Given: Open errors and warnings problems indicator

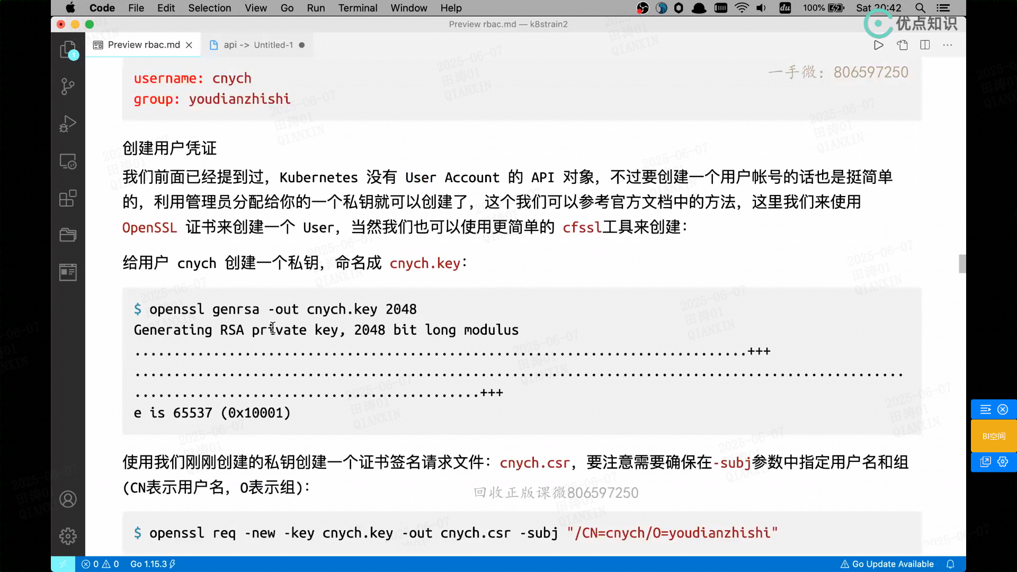Looking at the screenshot, I should [x=100, y=564].
